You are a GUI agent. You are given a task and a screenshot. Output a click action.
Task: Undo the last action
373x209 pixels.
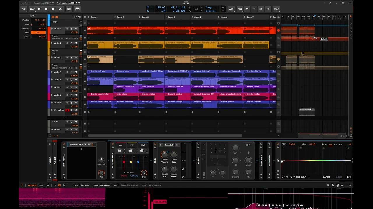pyautogui.click(x=247, y=9)
